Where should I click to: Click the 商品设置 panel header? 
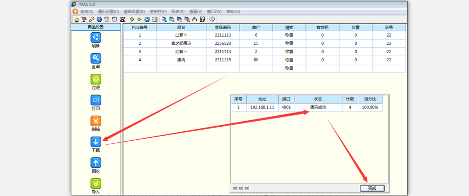(x=96, y=27)
